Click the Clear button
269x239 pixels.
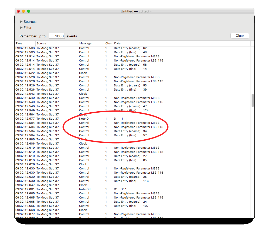click(240, 36)
